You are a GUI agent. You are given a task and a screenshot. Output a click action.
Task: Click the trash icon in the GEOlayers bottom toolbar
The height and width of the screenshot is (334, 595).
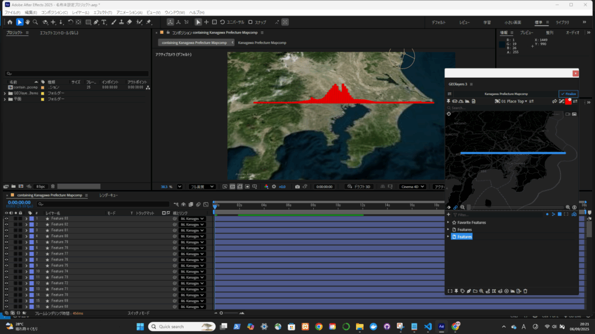click(x=526, y=291)
